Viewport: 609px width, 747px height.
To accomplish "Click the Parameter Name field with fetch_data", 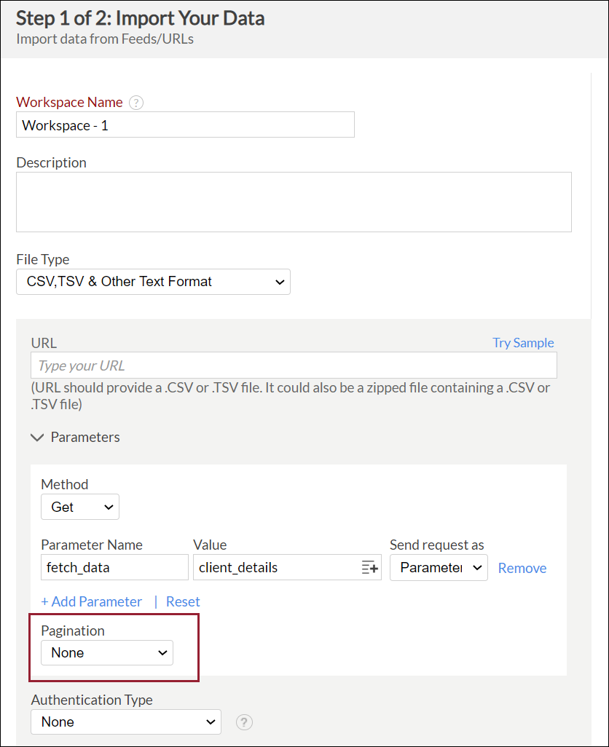I will [x=114, y=568].
